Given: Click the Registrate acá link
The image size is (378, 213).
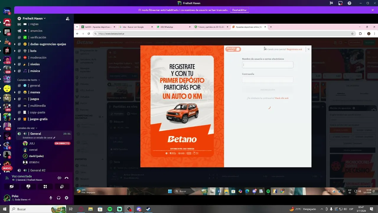Looking at the screenshot, I should click(x=294, y=49).
